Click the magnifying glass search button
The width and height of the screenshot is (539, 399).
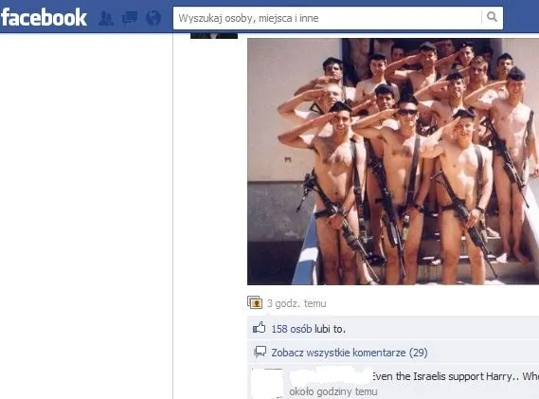(x=492, y=17)
